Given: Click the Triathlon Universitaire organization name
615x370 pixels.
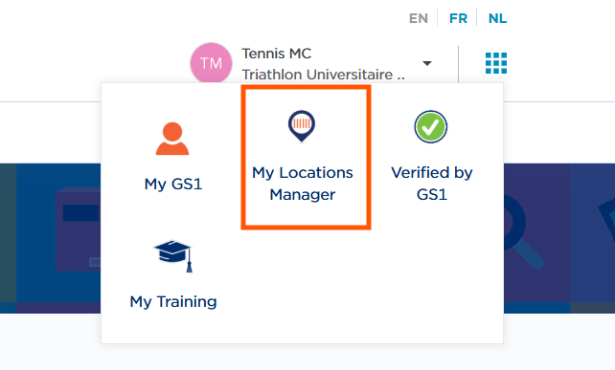Looking at the screenshot, I should point(323,75).
